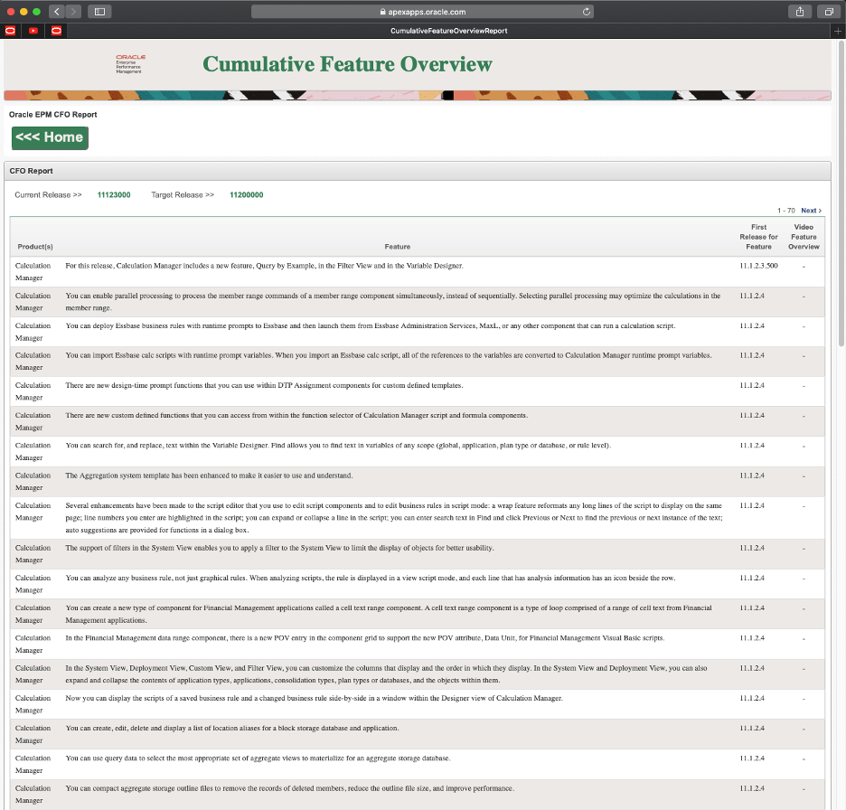Reload the page with the refresh icon
This screenshot has height=810, width=846.
coord(587,12)
